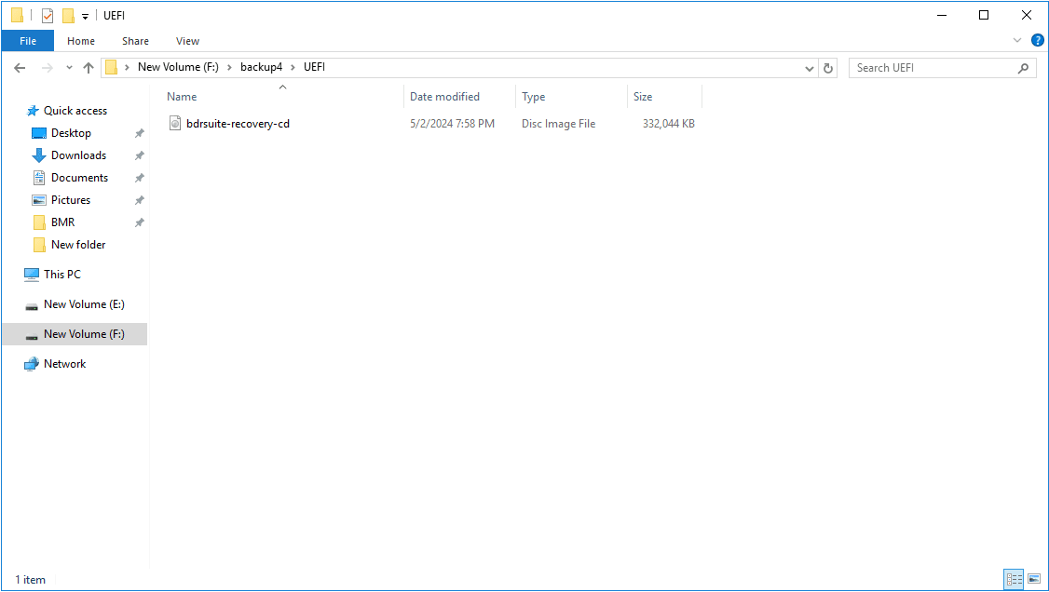Click the 332,044 KB size cell

coord(668,124)
